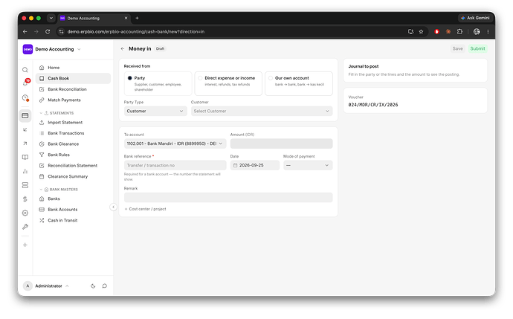Image resolution: width=513 pixels, height=319 pixels.
Task: Click the down-left arrow icon in rail
Action: point(25,130)
